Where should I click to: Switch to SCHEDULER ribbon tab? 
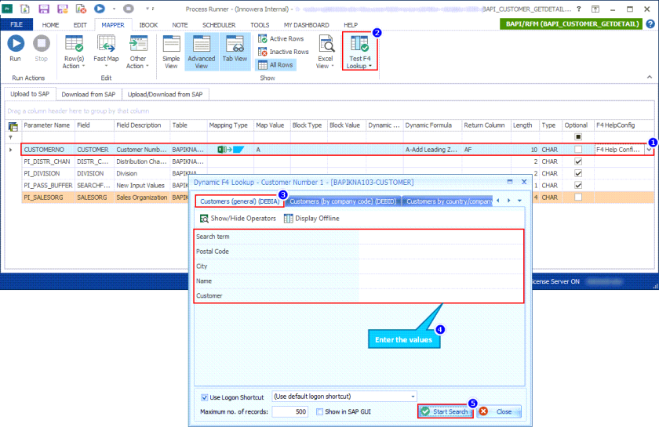coord(219,25)
